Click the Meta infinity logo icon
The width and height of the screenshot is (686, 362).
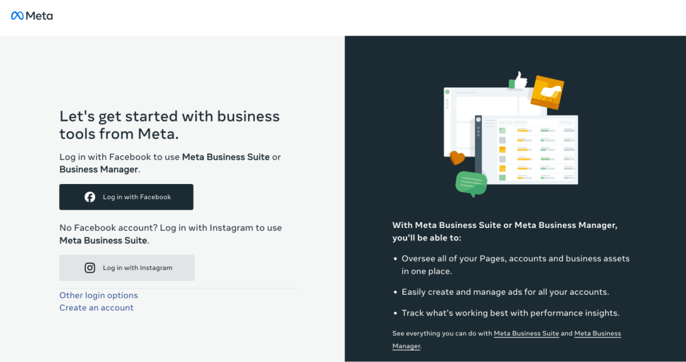tap(17, 16)
